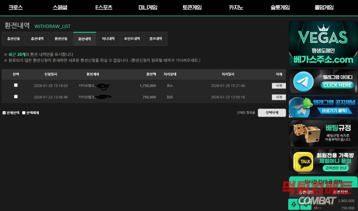
Task: Click the WITHDRAW_LIST subtitle text
Action: coord(52,26)
